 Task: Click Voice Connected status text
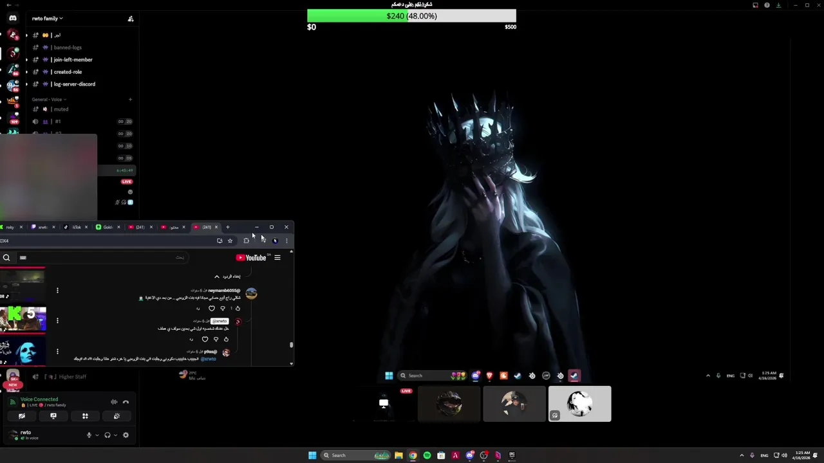click(x=39, y=399)
